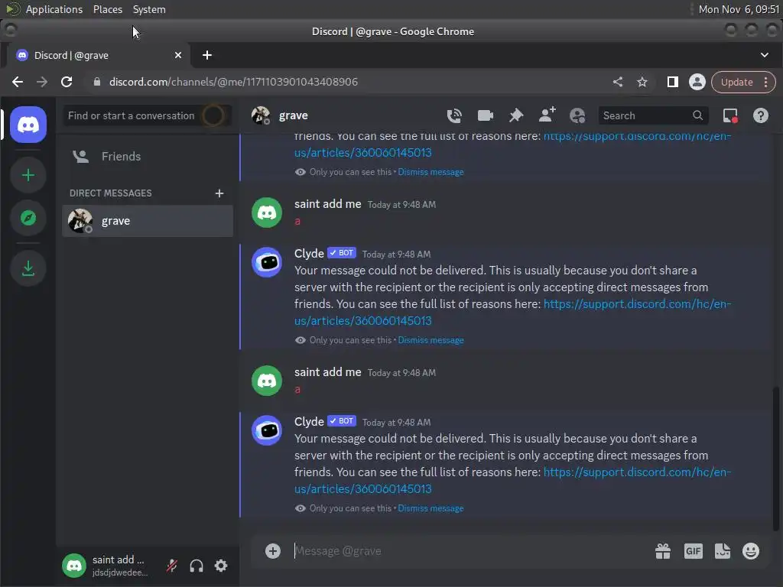
Task: Close the Discord | @grave tab
Action: point(177,55)
